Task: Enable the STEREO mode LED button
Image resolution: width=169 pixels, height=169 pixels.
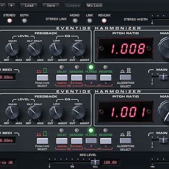Action: click(x=10, y=21)
